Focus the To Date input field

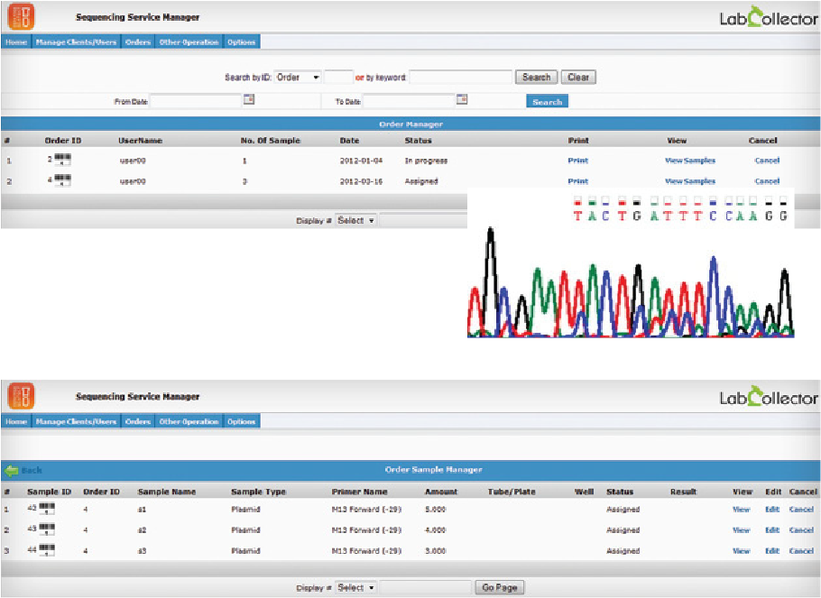tap(409, 101)
